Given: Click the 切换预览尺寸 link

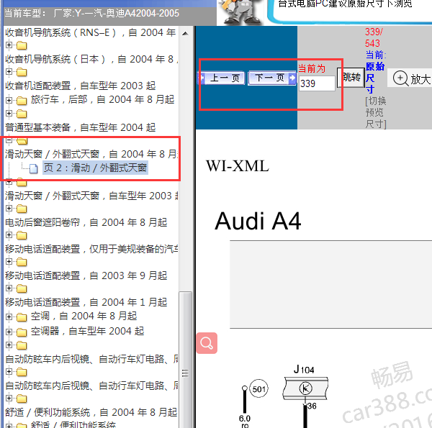Looking at the screenshot, I should 376,112.
